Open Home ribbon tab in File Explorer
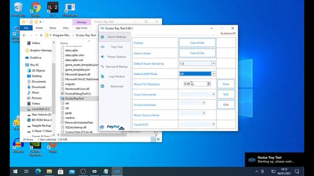Image resolution: width=314 pixels, height=176 pixels. point(39,28)
